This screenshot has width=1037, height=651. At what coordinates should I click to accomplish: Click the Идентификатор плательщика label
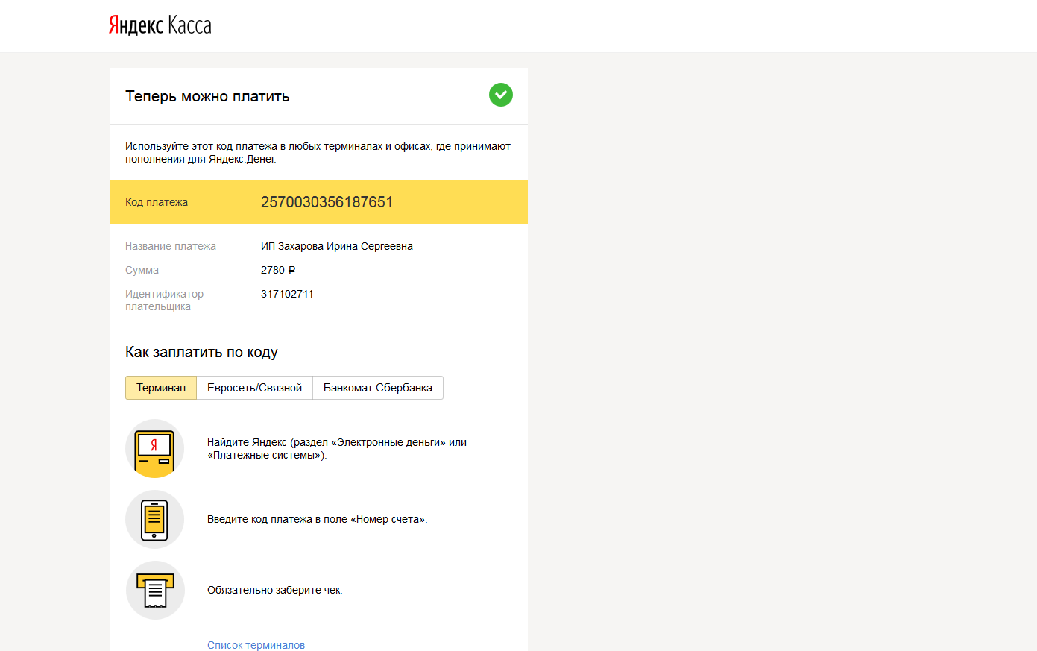point(164,300)
